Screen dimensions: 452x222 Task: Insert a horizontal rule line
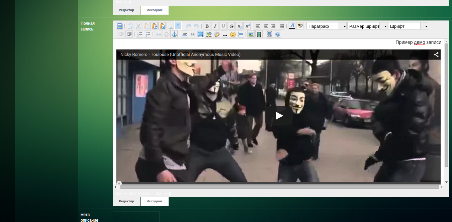click(184, 34)
